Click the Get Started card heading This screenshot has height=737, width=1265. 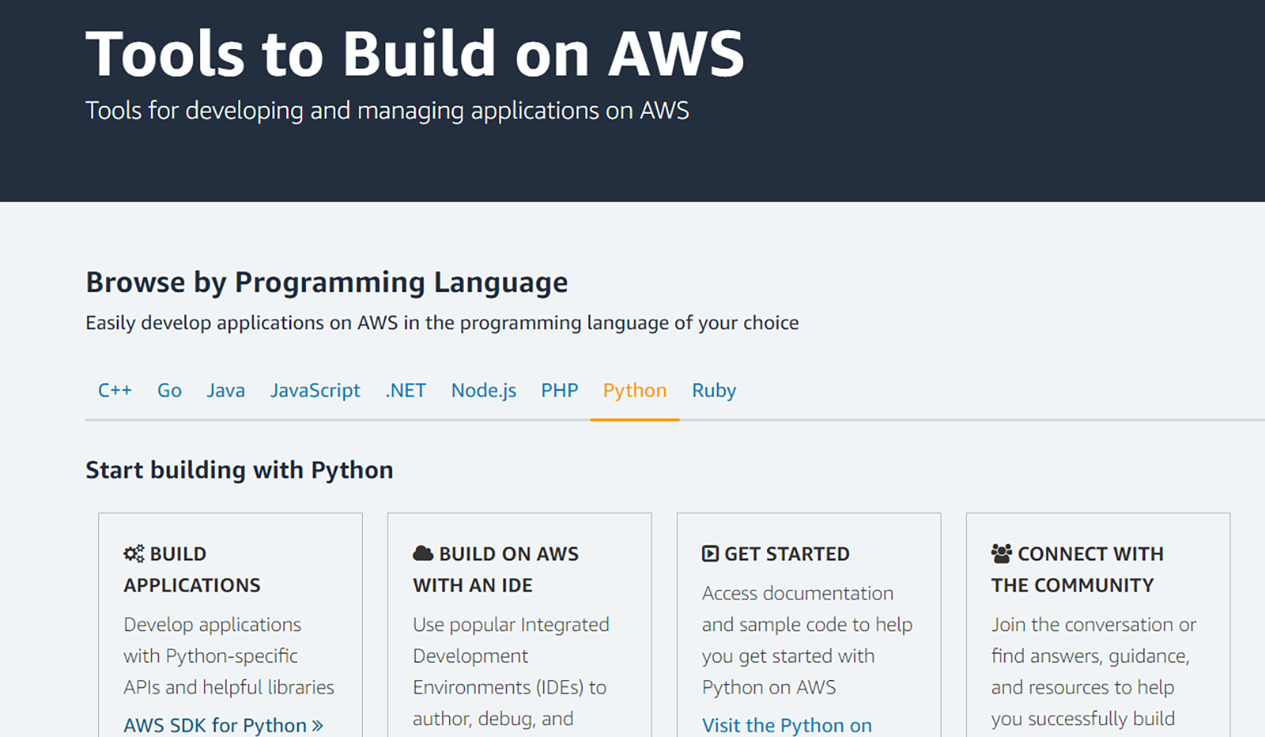(x=787, y=554)
